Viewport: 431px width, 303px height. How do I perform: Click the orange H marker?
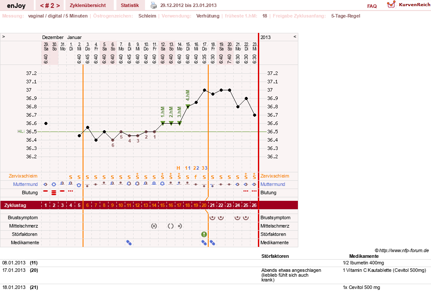[178, 168]
